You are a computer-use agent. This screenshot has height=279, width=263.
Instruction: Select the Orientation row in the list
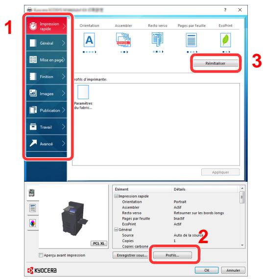coord(176,201)
